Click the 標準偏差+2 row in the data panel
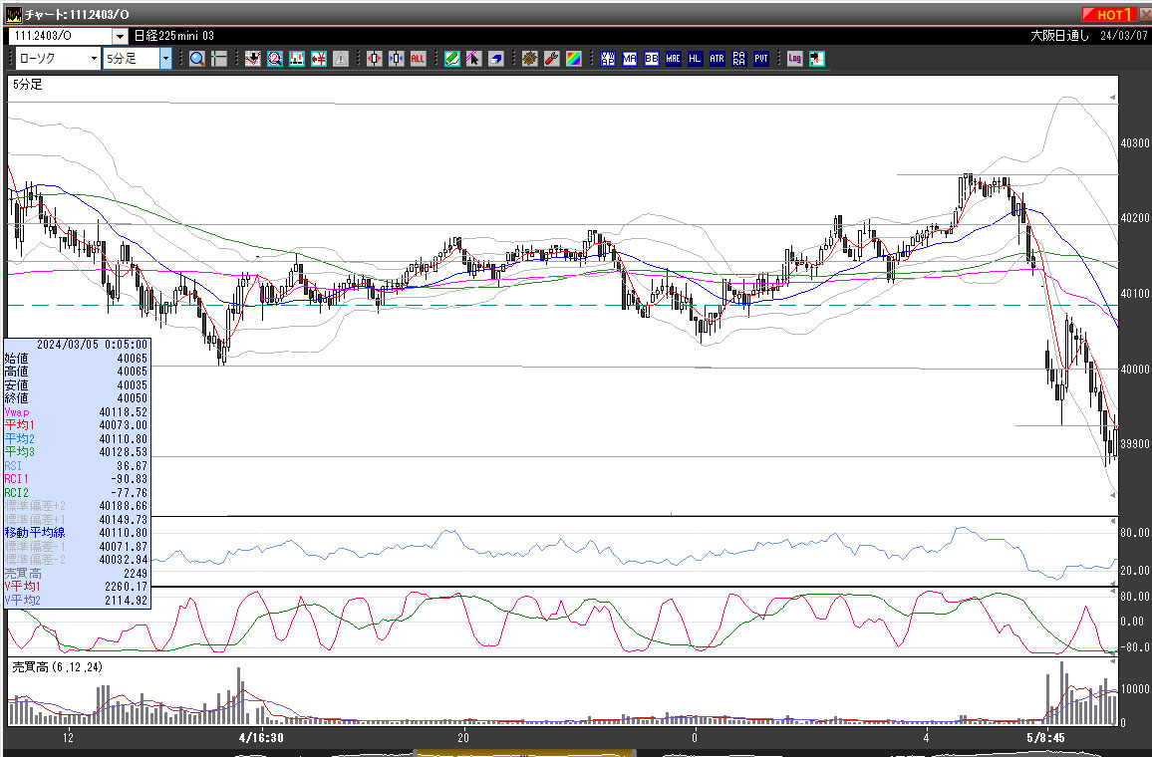This screenshot has height=757, width=1152. [x=77, y=506]
